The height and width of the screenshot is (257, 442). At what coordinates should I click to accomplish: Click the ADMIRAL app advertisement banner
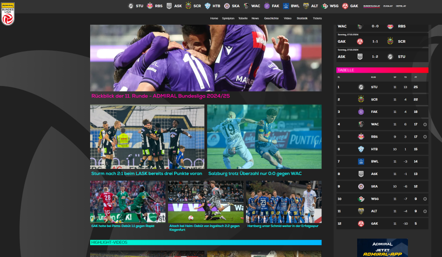pos(382,248)
